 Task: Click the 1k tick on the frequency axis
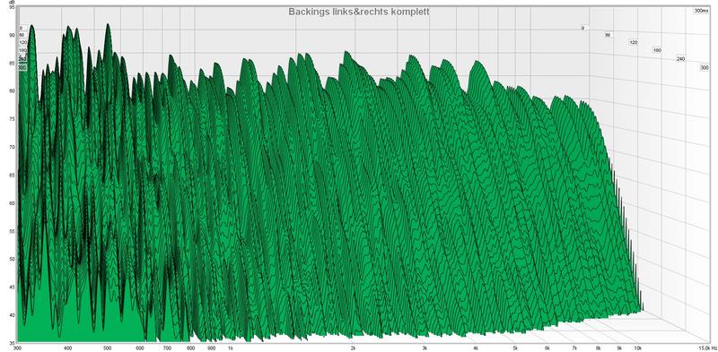click(230, 348)
